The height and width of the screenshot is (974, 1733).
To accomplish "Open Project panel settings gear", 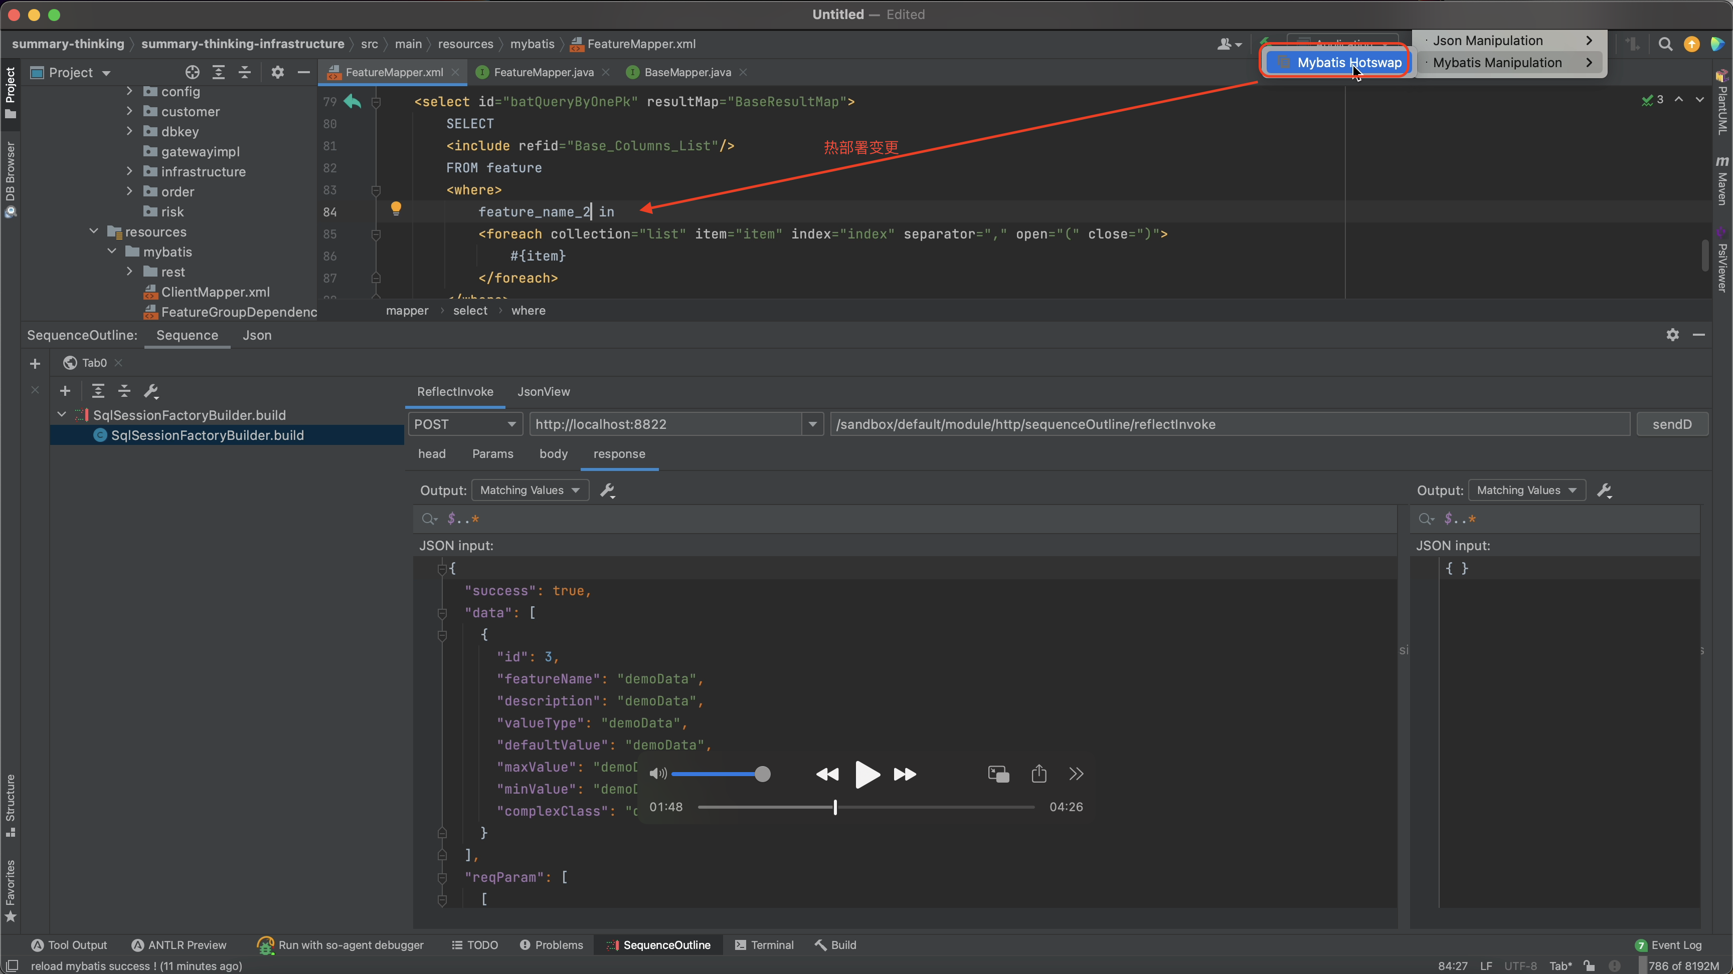I will 277,72.
